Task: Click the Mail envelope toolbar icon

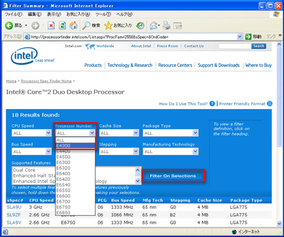Action: pyautogui.click(x=154, y=26)
